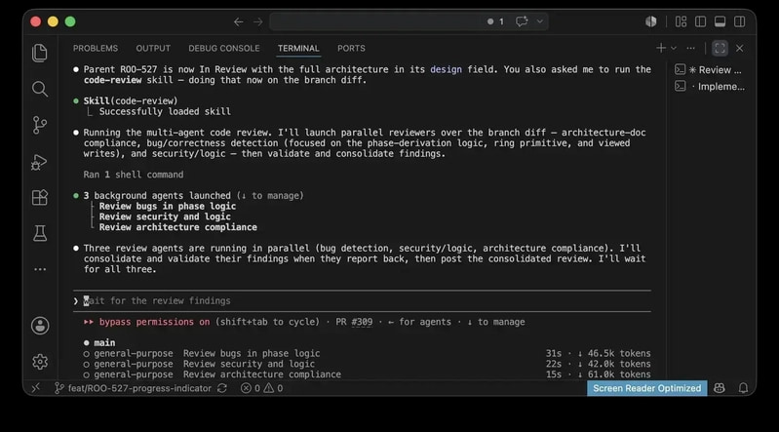
Task: Expand the chat dropdown chevron in title bar
Action: coord(539,21)
